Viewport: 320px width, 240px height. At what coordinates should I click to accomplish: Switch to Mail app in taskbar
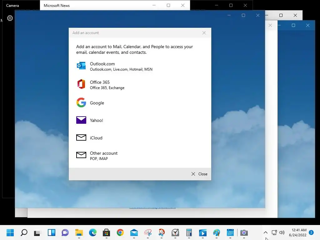[x=134, y=232]
